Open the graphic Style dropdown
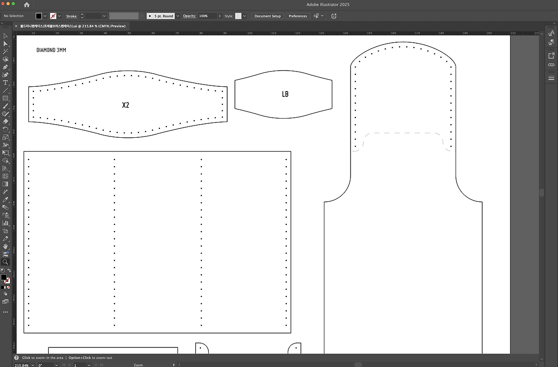Screen dimensions: 558x367 coord(245,16)
